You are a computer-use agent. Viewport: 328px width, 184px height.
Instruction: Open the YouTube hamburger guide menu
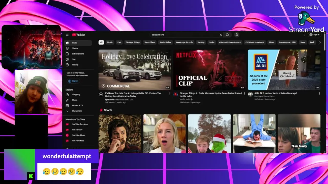[67, 35]
